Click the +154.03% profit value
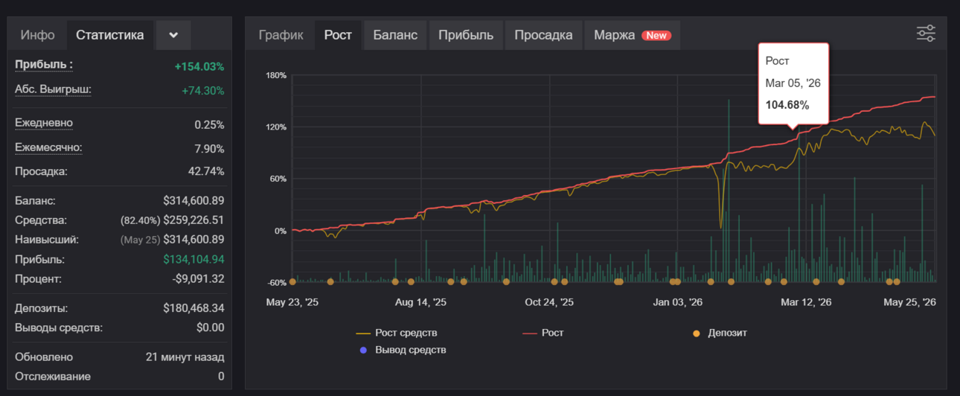Image resolution: width=960 pixels, height=396 pixels. click(199, 66)
